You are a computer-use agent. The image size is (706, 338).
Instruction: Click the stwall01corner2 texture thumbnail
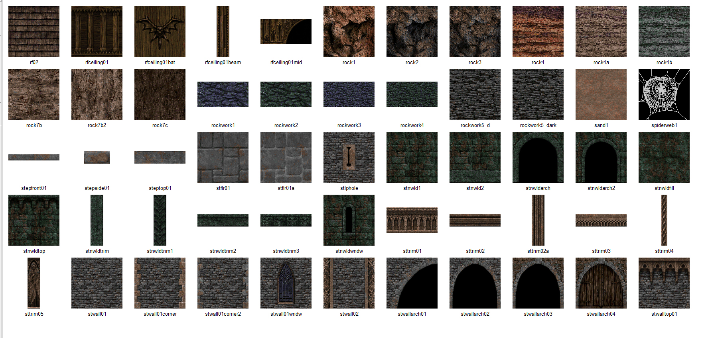coord(223,283)
